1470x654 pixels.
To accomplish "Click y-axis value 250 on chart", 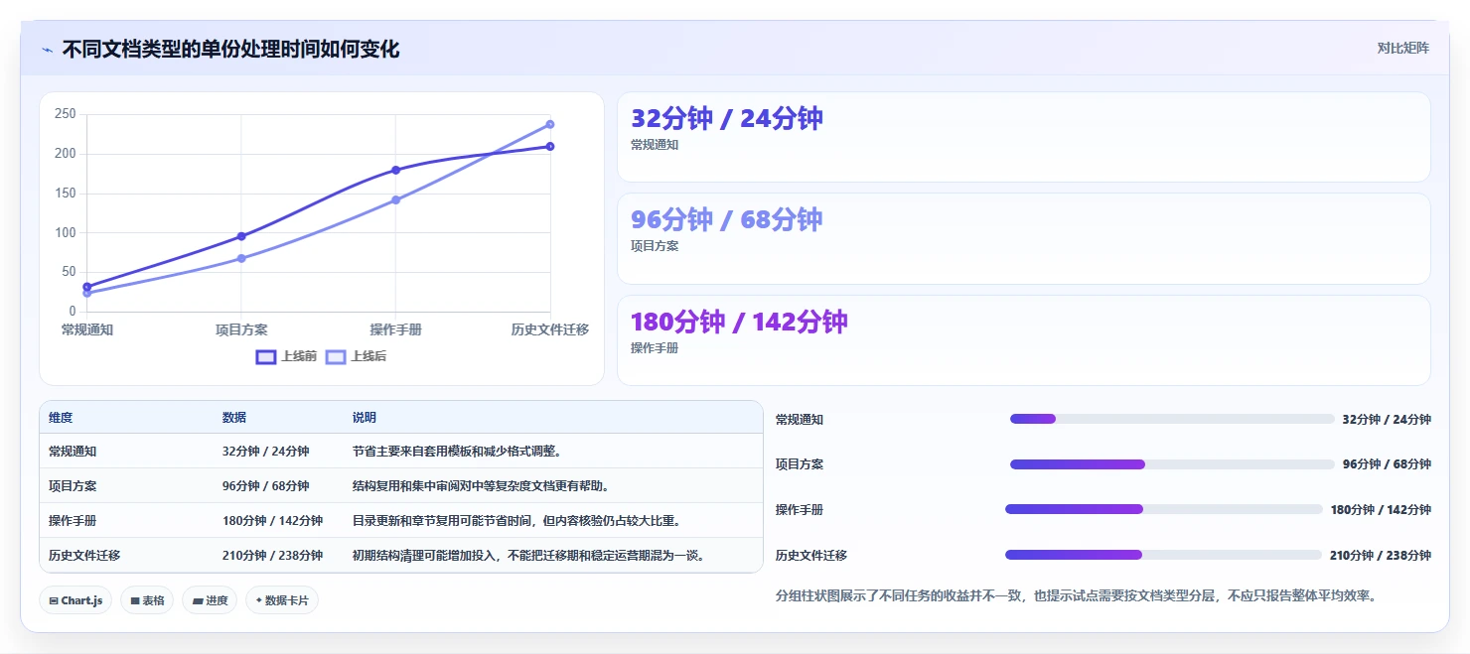I will click(66, 114).
